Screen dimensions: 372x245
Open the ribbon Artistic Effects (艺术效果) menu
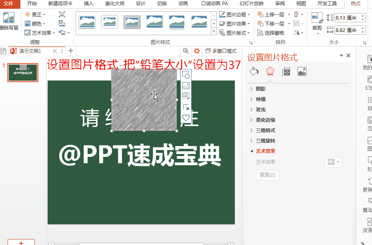[x=40, y=33]
